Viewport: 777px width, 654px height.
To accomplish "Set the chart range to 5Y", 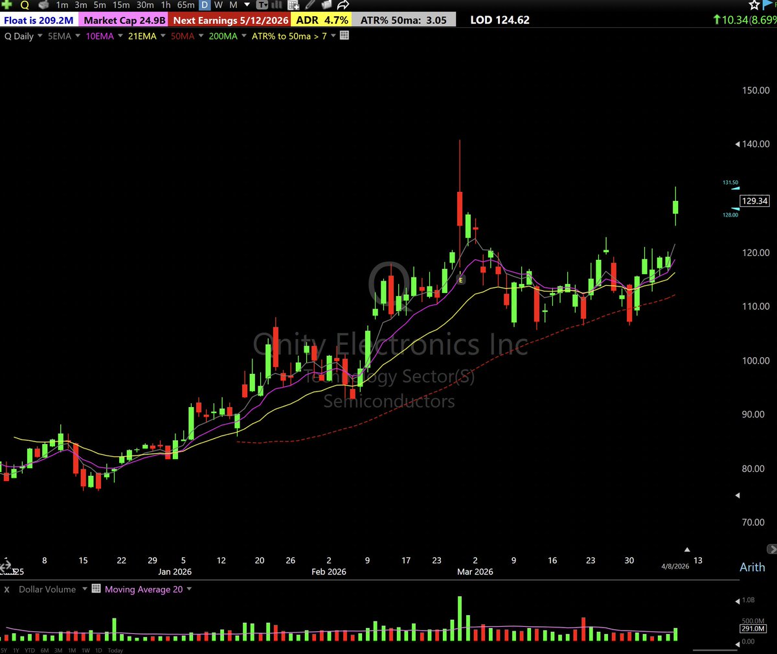I will [x=4, y=650].
